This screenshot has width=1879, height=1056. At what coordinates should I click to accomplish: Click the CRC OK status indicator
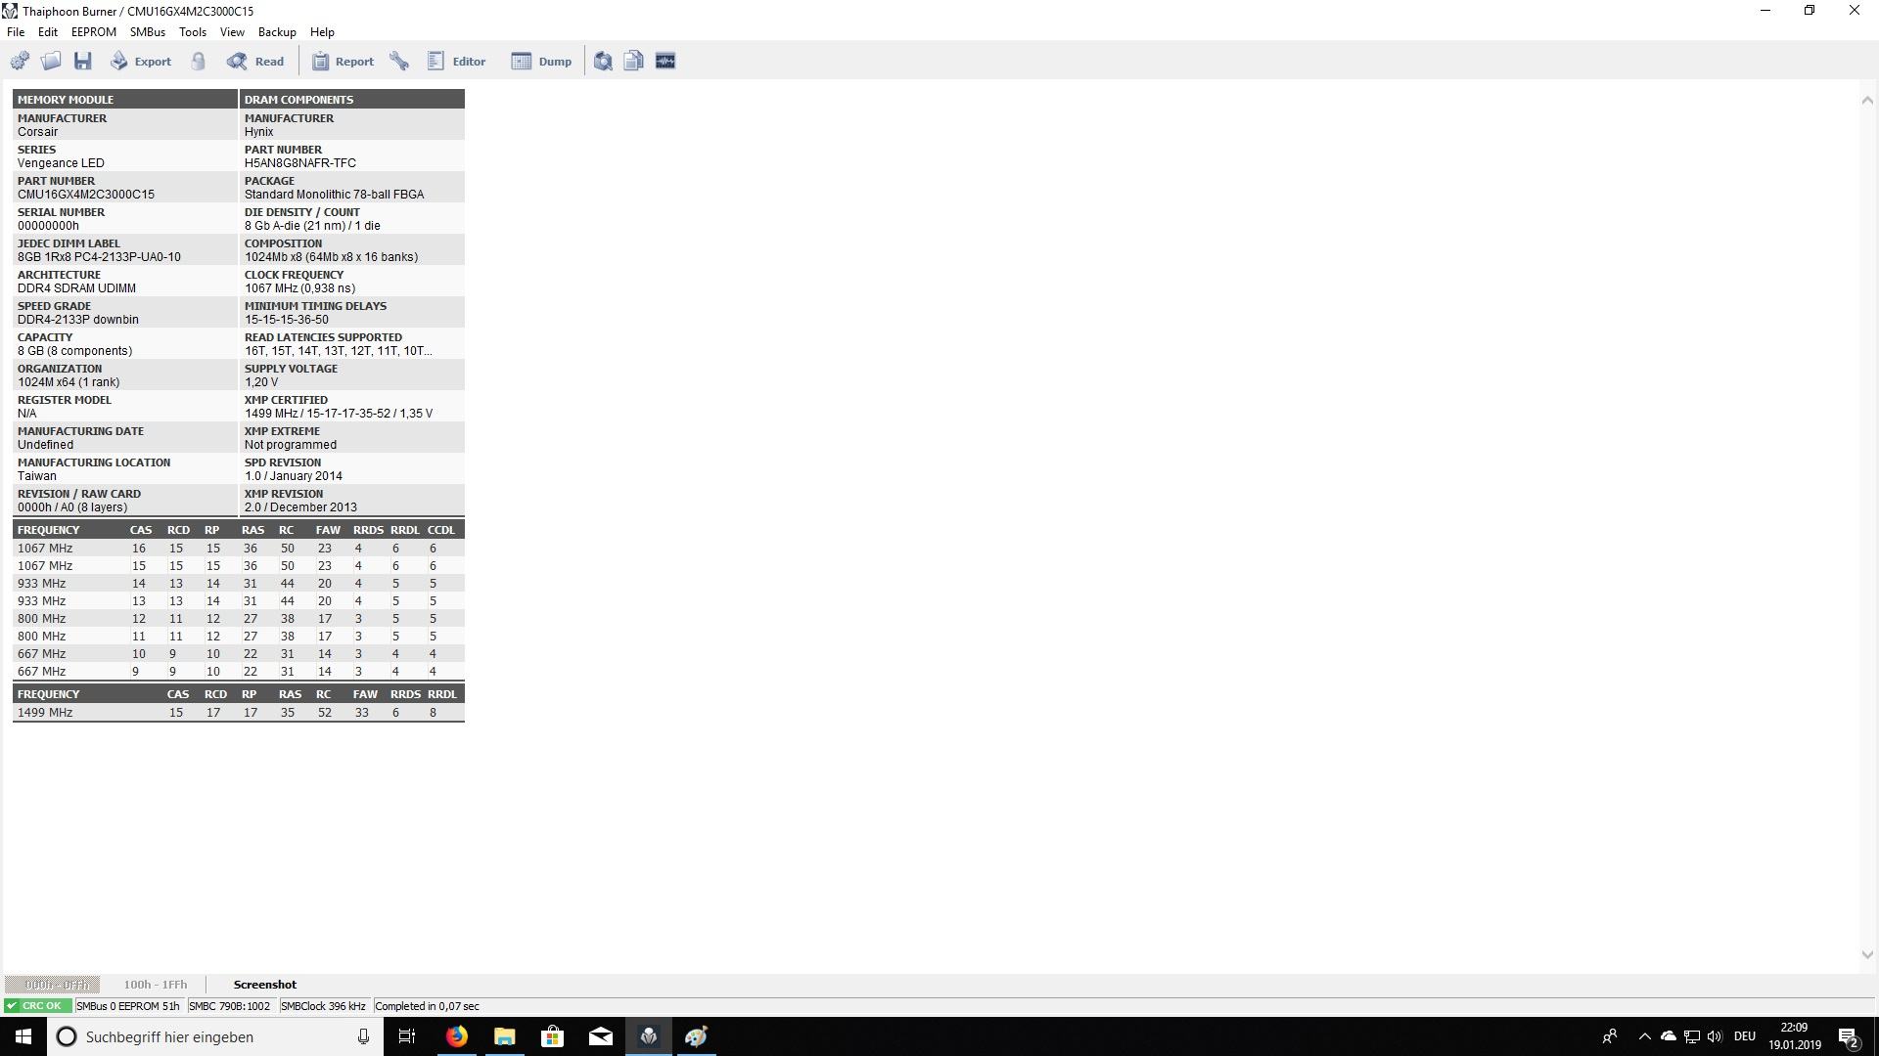37,1006
